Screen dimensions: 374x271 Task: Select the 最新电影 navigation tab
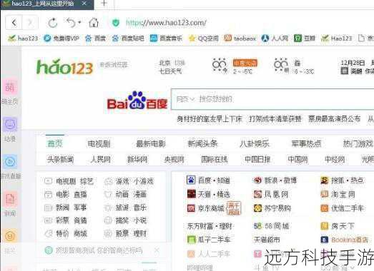point(151,144)
